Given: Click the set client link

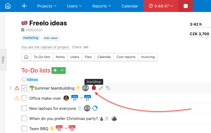Looking at the screenshot, I should 86,47.
